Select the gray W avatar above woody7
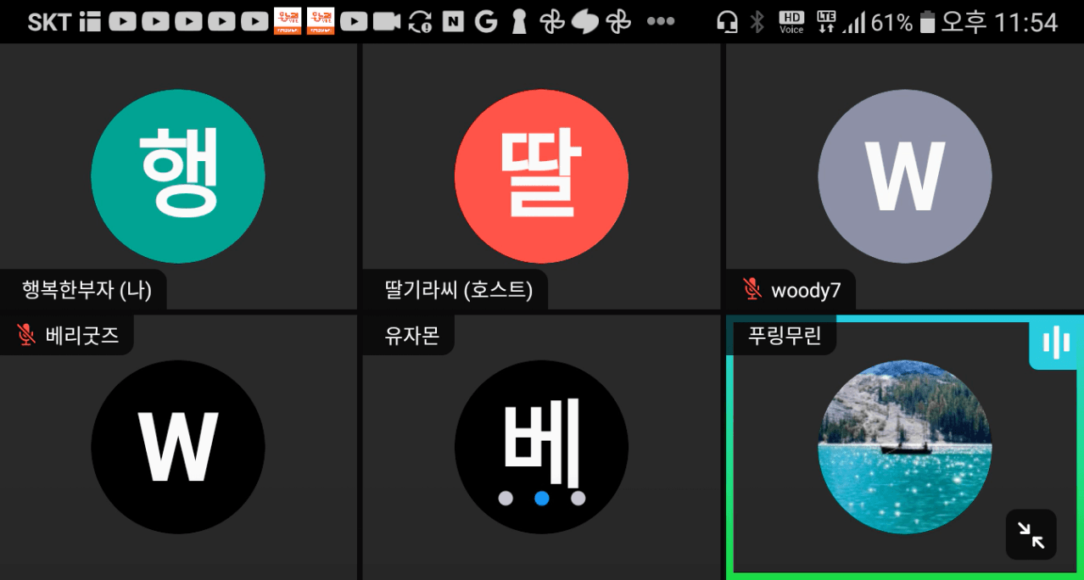Image resolution: width=1084 pixels, height=580 pixels. coord(905,176)
